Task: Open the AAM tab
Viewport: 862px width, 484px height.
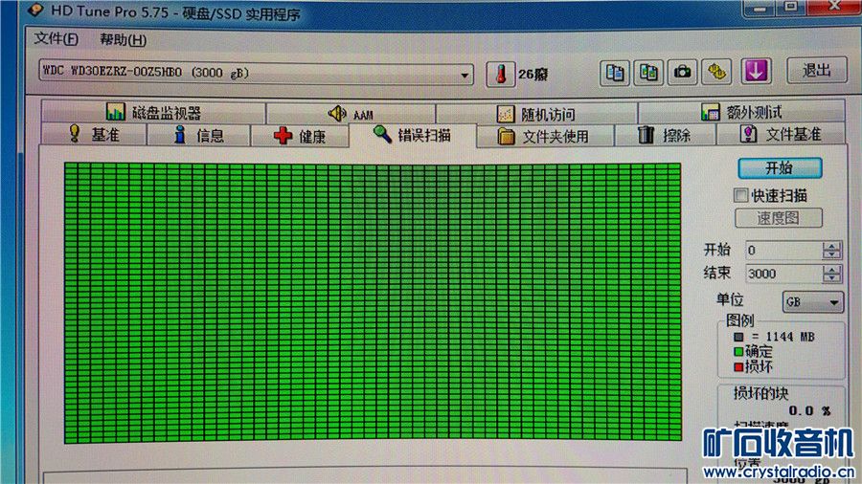Action: [351, 114]
